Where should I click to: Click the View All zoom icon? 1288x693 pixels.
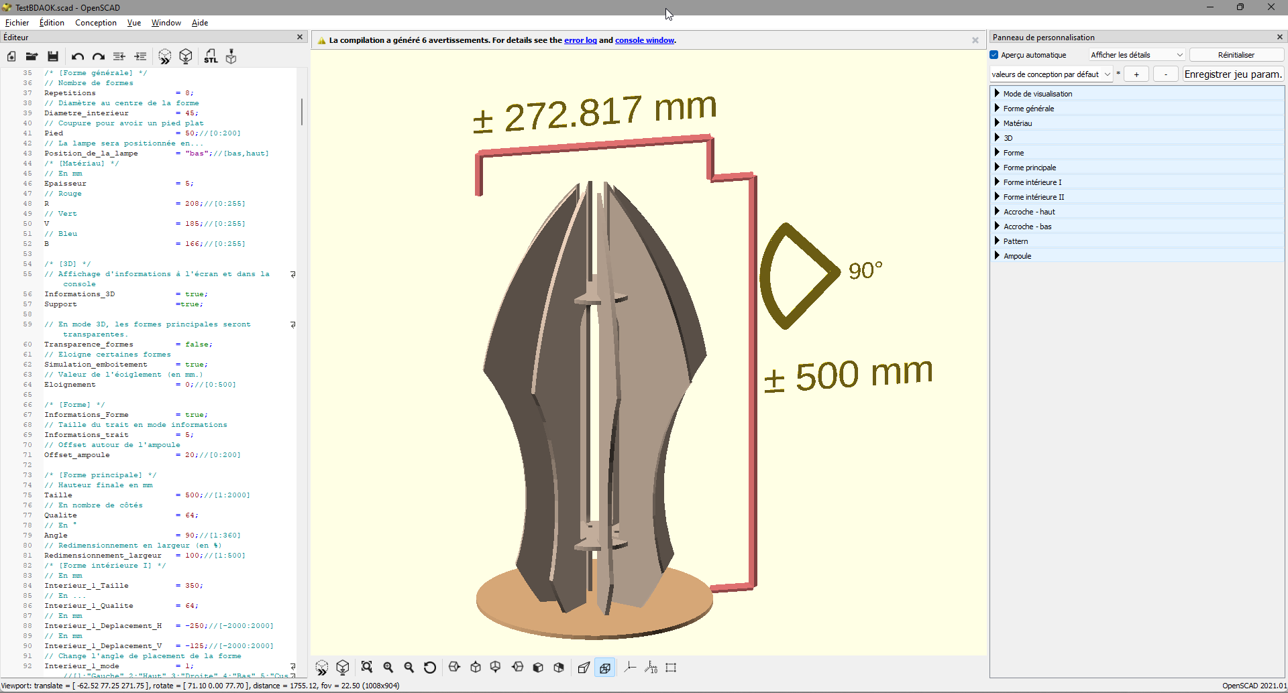(x=367, y=668)
